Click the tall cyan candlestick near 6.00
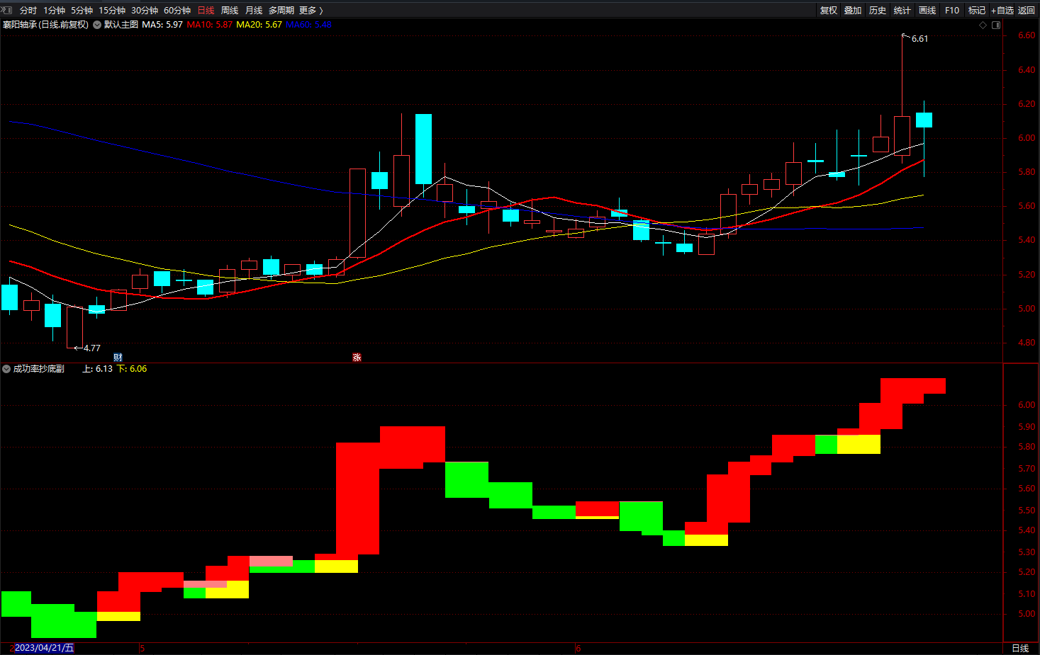Image resolution: width=1040 pixels, height=655 pixels. pyautogui.click(x=423, y=149)
